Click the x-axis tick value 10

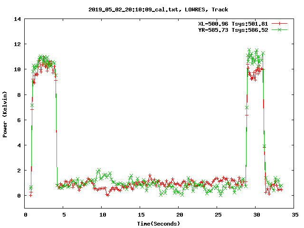[103, 215]
